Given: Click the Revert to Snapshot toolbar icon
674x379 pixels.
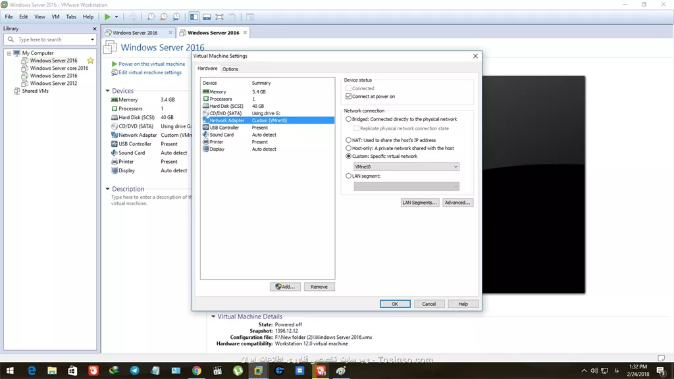Looking at the screenshot, I should [x=164, y=16].
